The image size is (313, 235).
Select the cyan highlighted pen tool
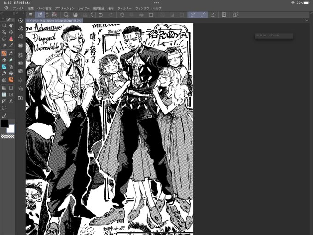4,66
